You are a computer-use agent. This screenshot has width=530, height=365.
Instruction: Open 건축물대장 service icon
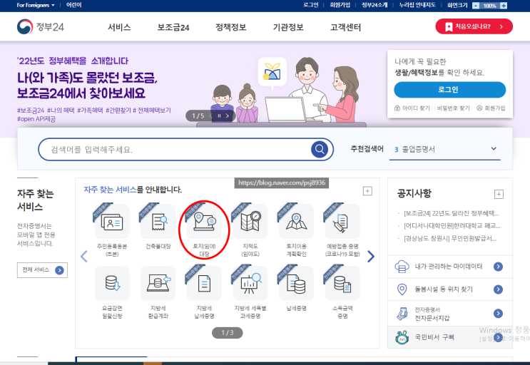click(x=158, y=222)
